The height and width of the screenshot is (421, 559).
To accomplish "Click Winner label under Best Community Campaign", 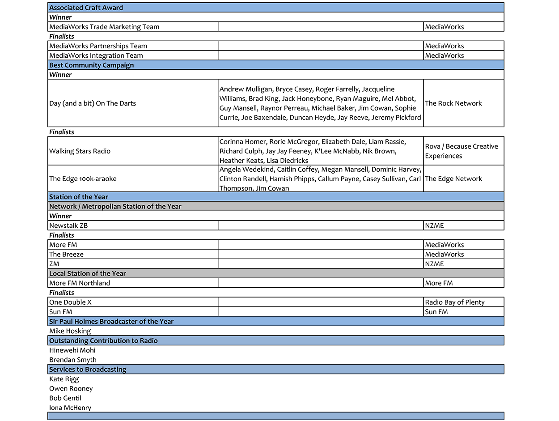I will [60, 75].
